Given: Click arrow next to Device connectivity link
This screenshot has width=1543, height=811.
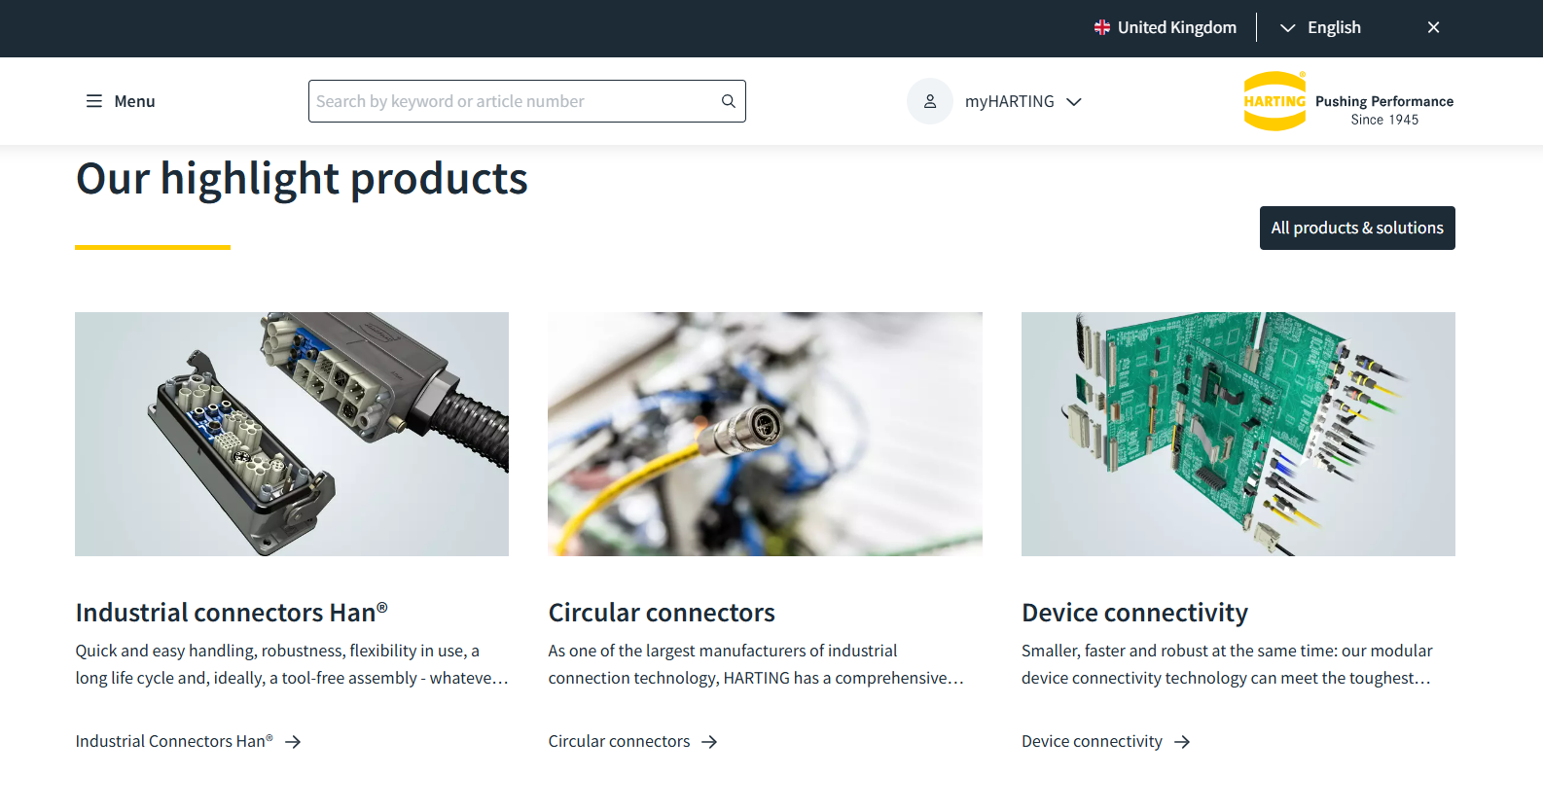Looking at the screenshot, I should (1182, 742).
